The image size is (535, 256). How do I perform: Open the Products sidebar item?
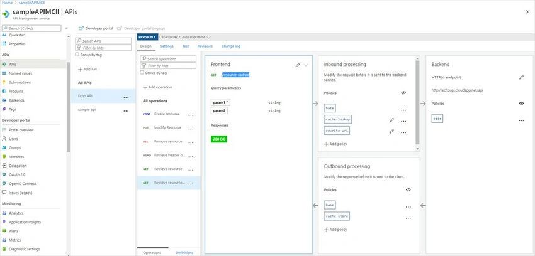coord(16,92)
